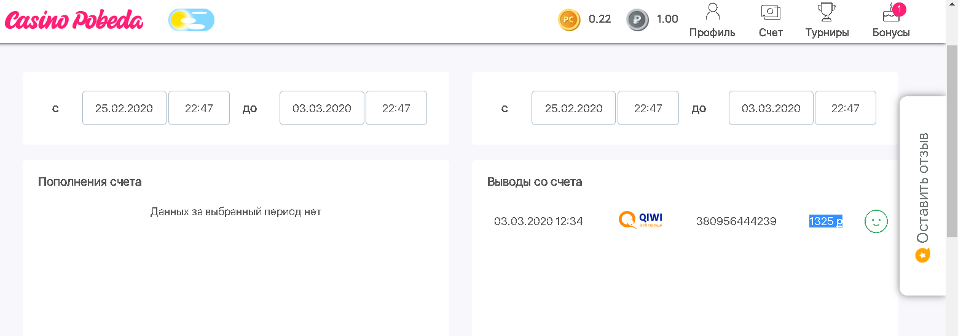This screenshot has height=336, width=958.
Task: Open the Профиль profile page
Action: pos(712,20)
